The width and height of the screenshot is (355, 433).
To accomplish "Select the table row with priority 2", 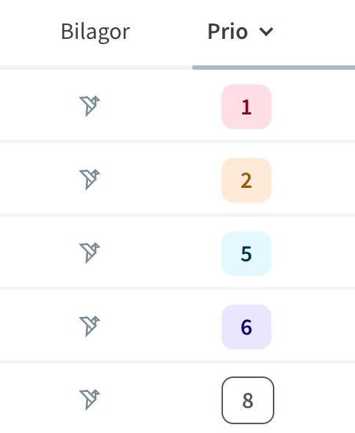I will click(x=177, y=179).
